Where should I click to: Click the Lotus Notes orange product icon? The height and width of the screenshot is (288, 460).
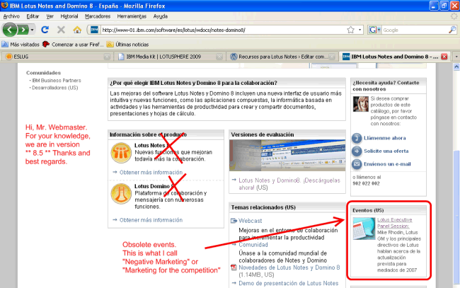pos(121,153)
